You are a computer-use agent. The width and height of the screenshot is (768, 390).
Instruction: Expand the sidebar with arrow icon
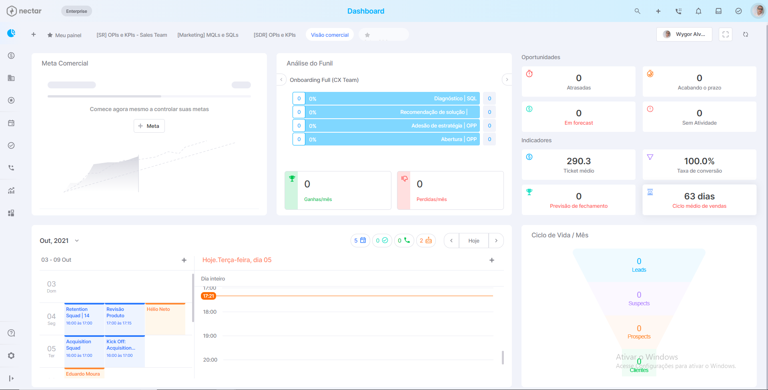pos(11,378)
